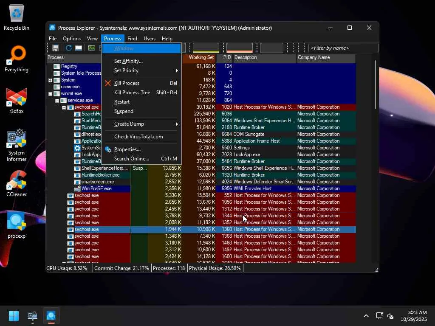The height and width of the screenshot is (326, 435).
Task: Open Properties... from the Process menu
Action: (x=141, y=149)
